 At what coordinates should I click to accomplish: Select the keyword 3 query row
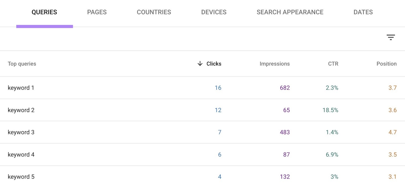click(x=21, y=132)
